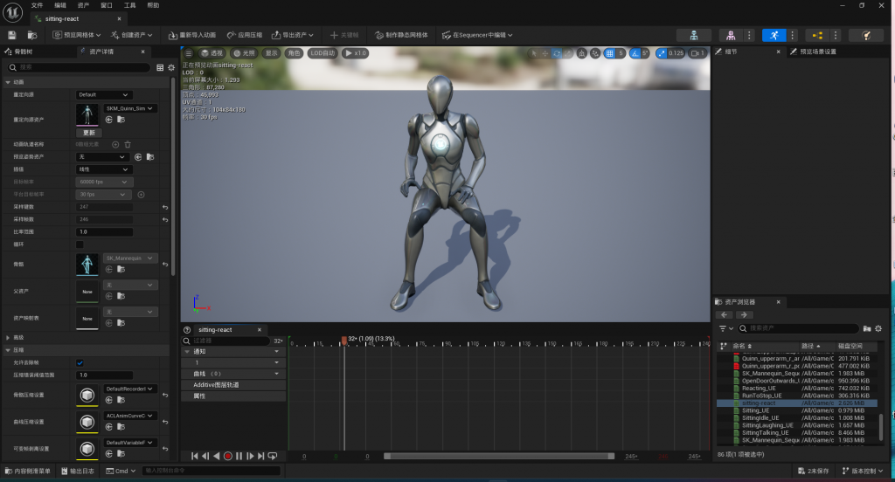Click 重新导入动画 button

pos(191,36)
